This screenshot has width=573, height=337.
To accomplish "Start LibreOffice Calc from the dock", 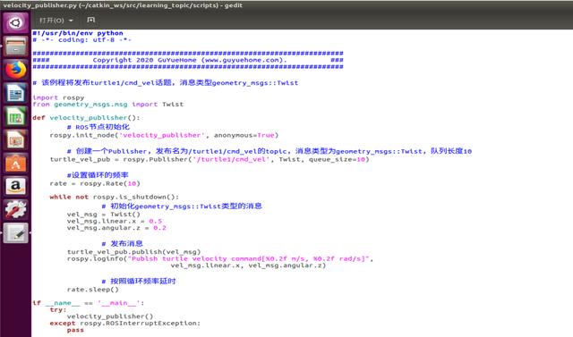I will click(x=15, y=116).
